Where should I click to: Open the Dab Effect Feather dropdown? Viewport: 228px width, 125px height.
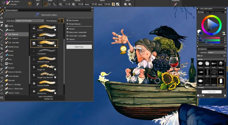click(x=217, y=53)
